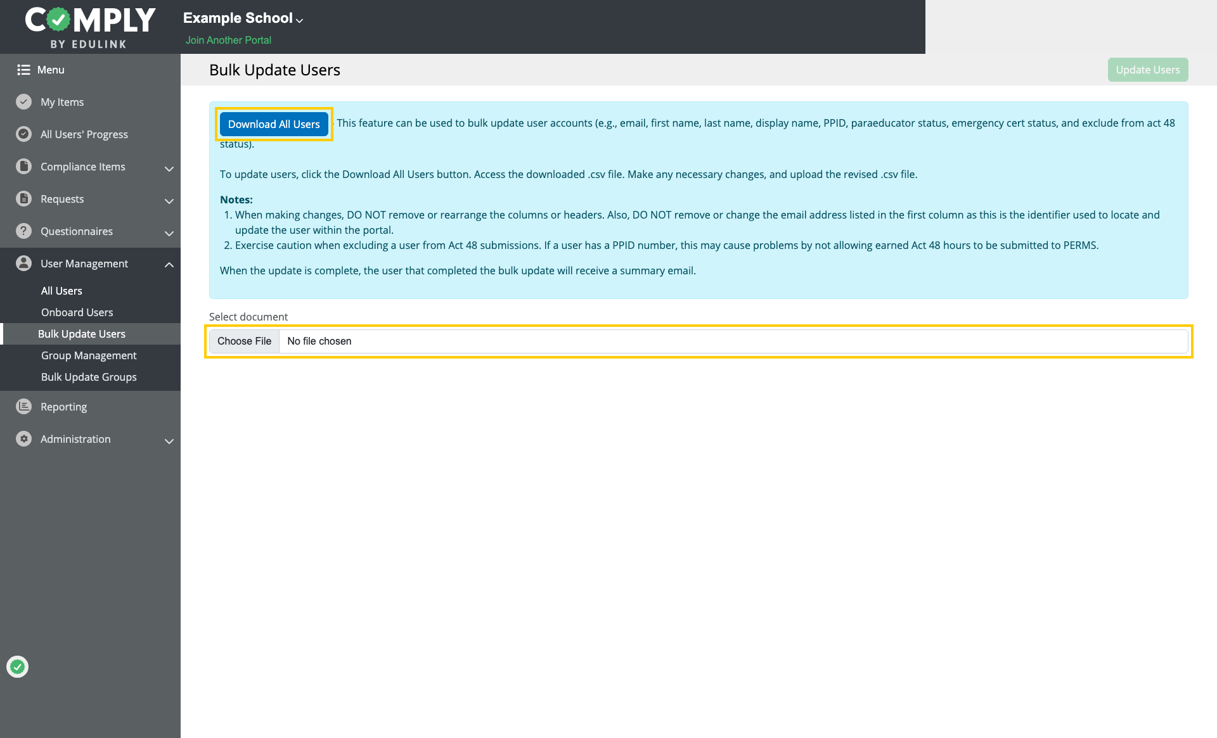Image resolution: width=1217 pixels, height=738 pixels.
Task: Click the Administration gear icon
Action: click(x=23, y=439)
